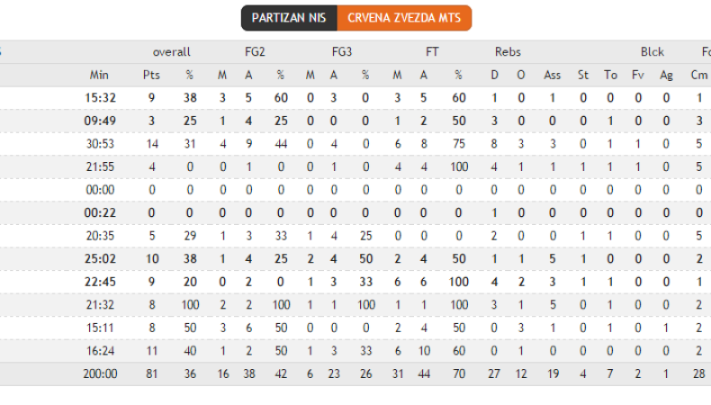
Task: Select the player row with 30:53 minutes
Action: pos(99,143)
